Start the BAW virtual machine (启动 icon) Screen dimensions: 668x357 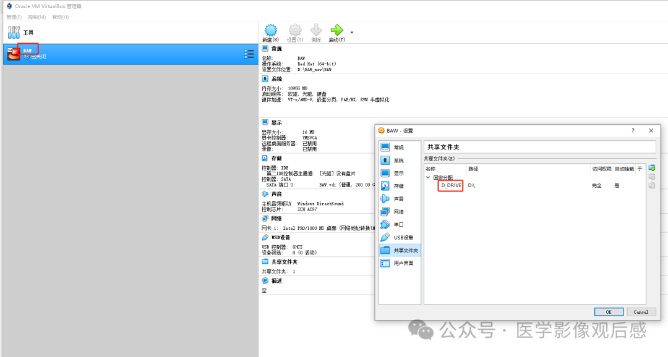[337, 31]
